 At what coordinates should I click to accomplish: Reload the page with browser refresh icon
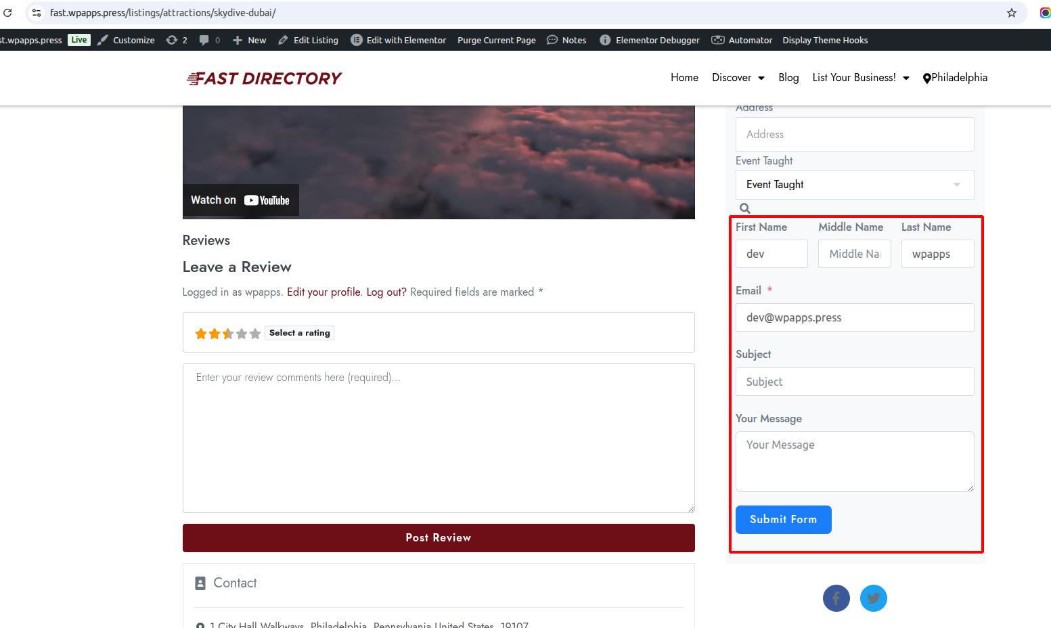point(8,13)
